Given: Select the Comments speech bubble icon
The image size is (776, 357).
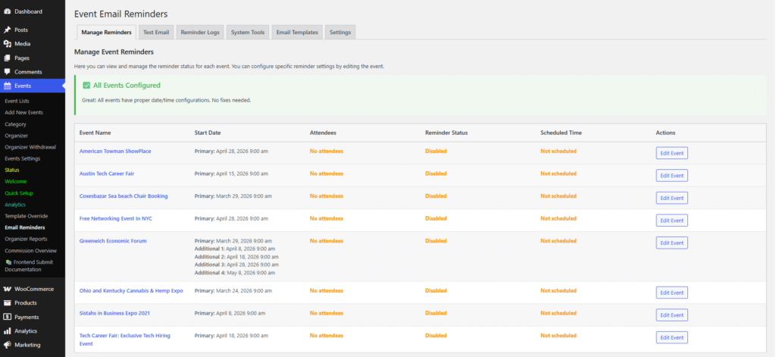Looking at the screenshot, I should (x=7, y=72).
